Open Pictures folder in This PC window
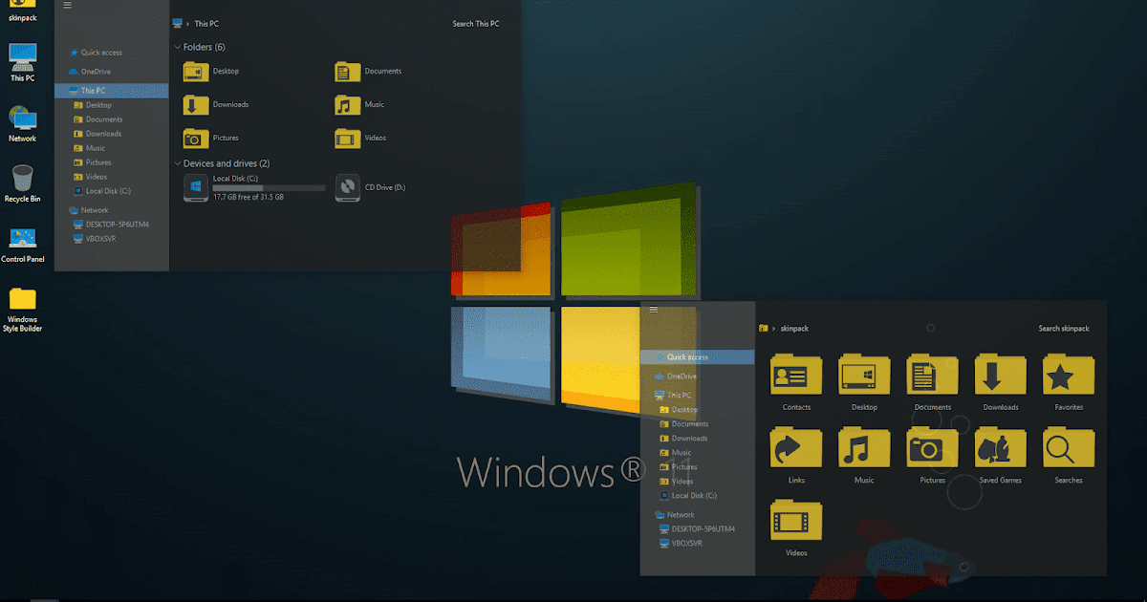This screenshot has height=602, width=1147. point(197,138)
